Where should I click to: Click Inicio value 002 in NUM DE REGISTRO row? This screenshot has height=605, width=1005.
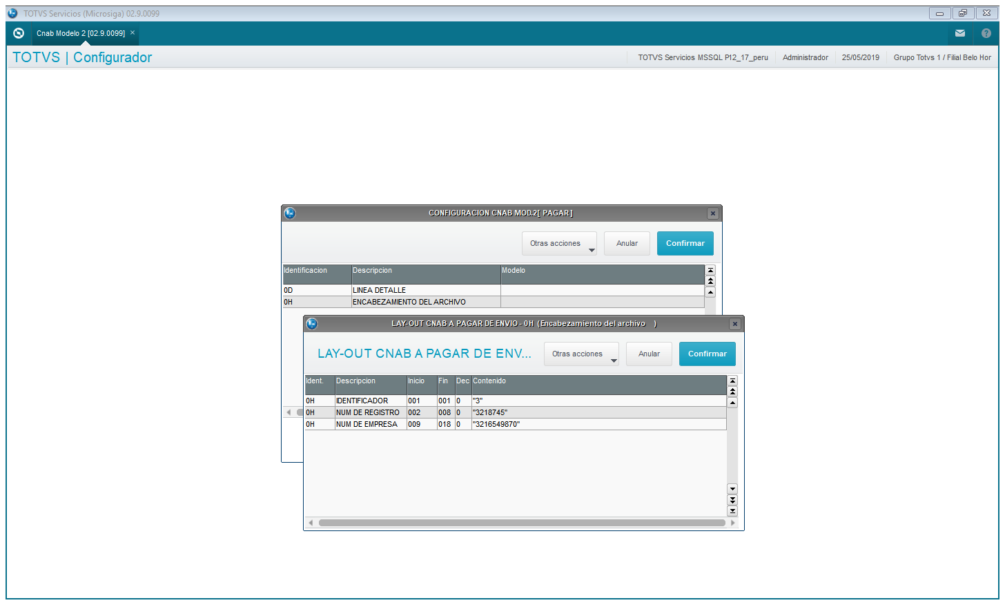[422, 412]
